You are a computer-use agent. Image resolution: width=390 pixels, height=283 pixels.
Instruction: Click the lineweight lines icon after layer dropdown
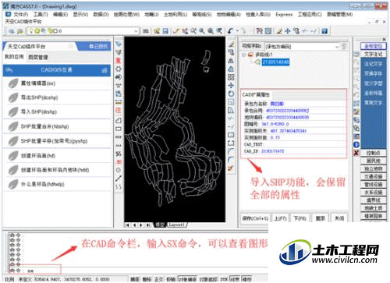(146, 31)
